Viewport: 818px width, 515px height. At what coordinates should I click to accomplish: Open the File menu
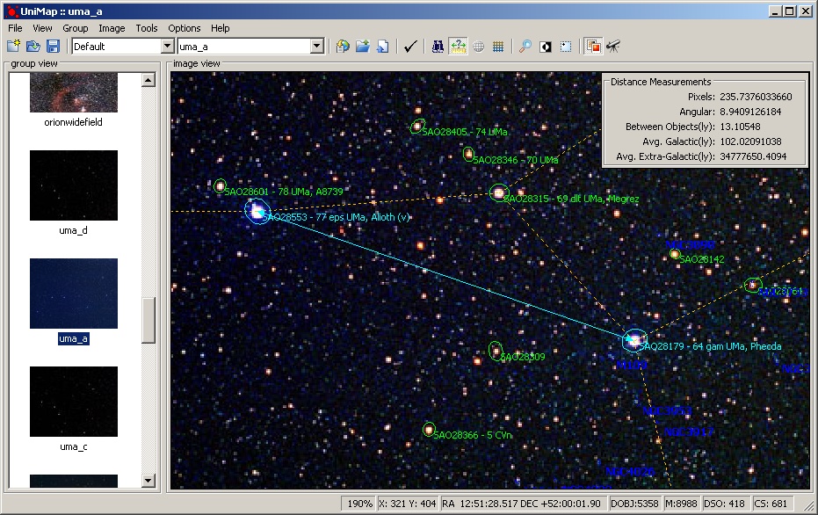point(15,28)
